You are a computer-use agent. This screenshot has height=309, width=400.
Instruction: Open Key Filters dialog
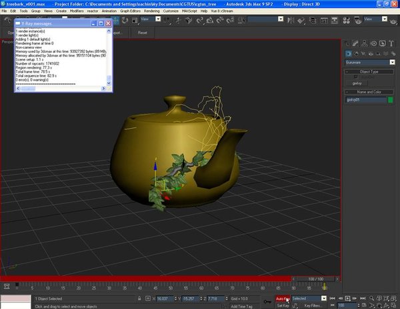[x=313, y=305]
